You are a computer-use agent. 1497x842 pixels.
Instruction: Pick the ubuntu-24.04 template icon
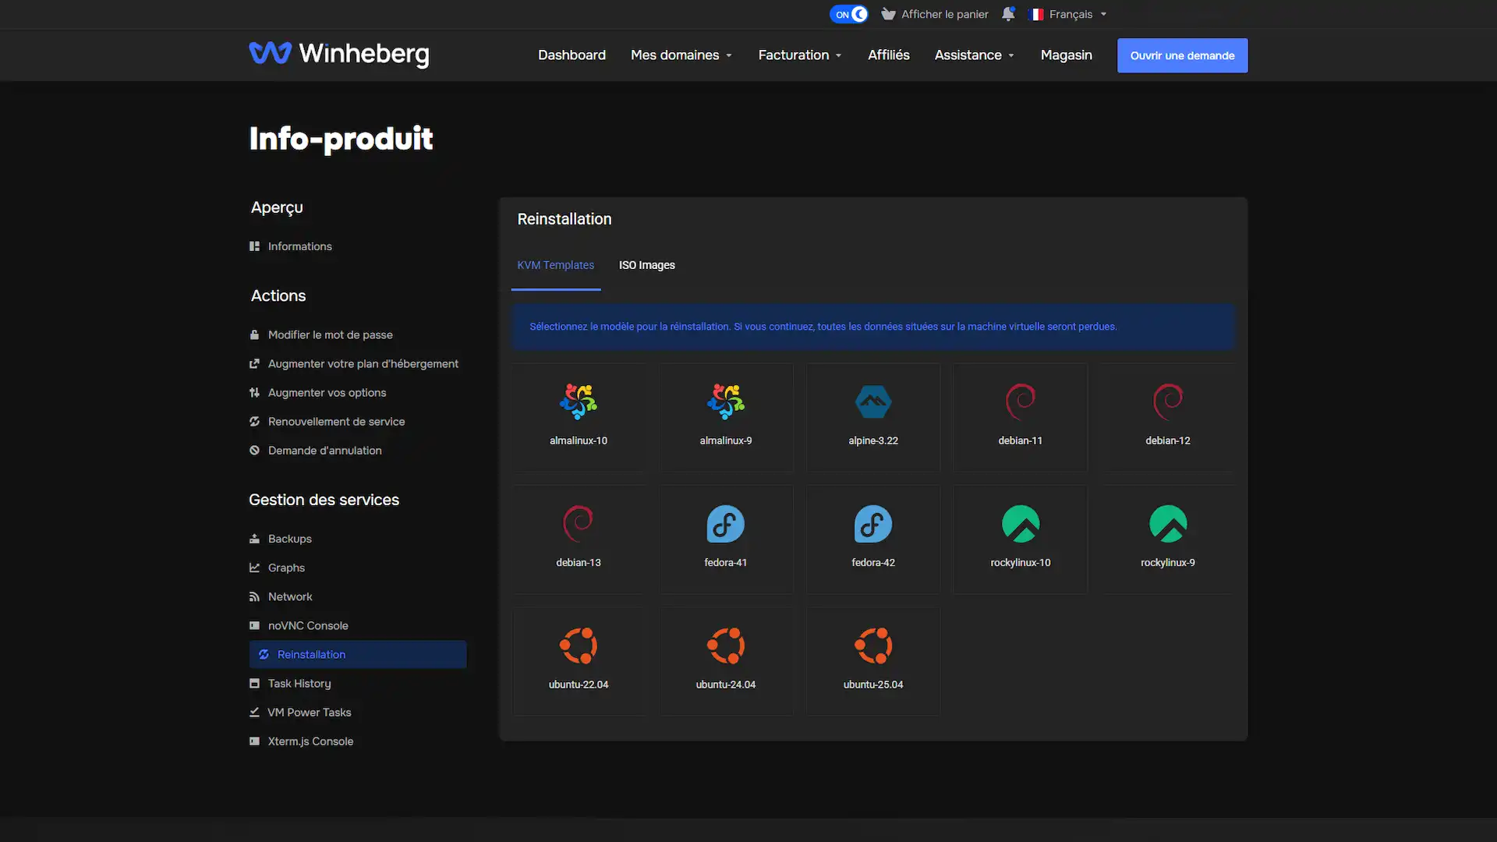pos(726,646)
